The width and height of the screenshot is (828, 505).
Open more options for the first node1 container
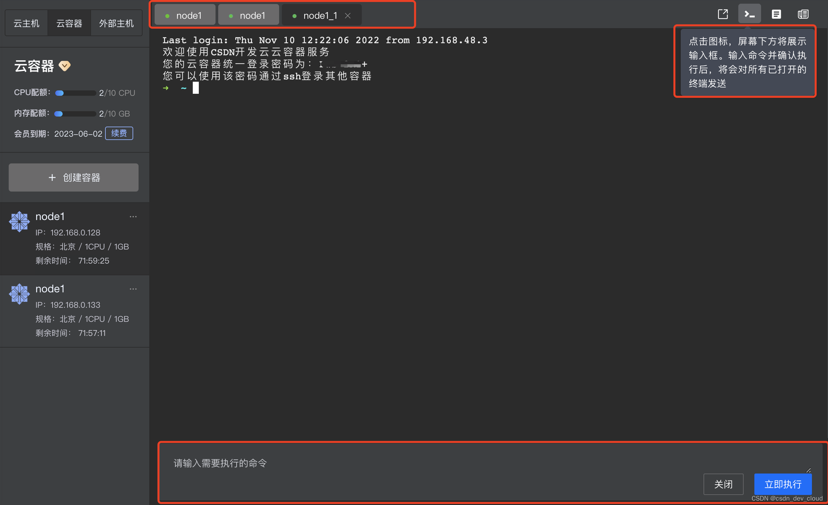pos(133,217)
